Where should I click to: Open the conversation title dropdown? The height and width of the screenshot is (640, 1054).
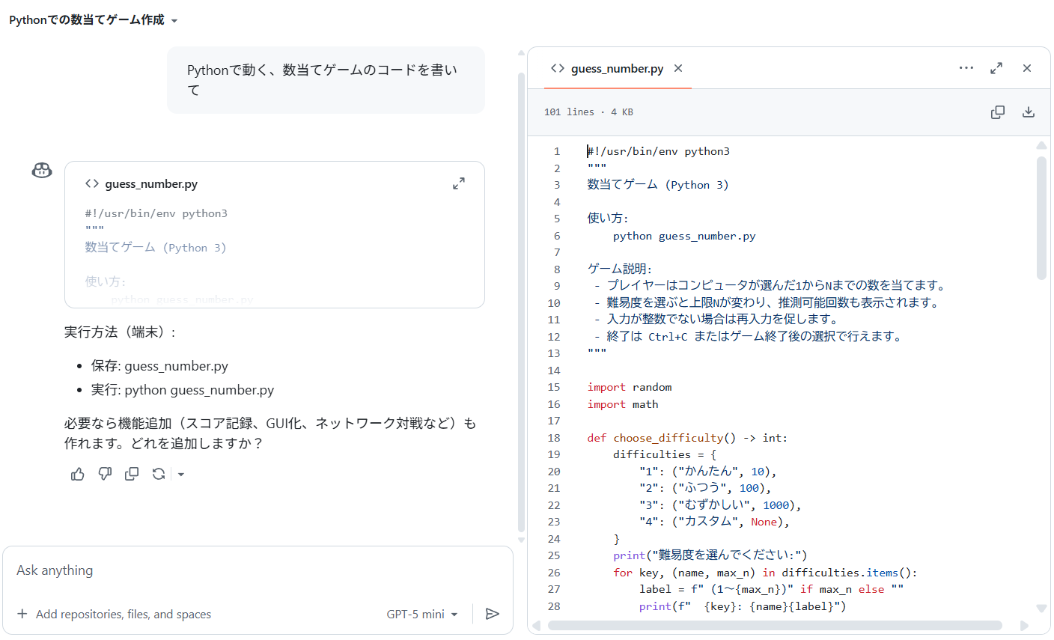coord(174,21)
